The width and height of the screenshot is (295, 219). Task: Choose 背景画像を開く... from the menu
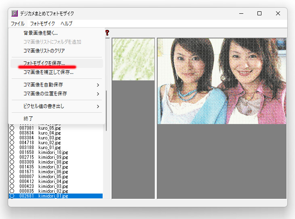(57, 33)
